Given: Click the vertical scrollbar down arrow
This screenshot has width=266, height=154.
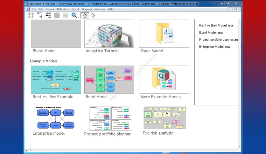Looking at the screenshot, I should [240, 147].
